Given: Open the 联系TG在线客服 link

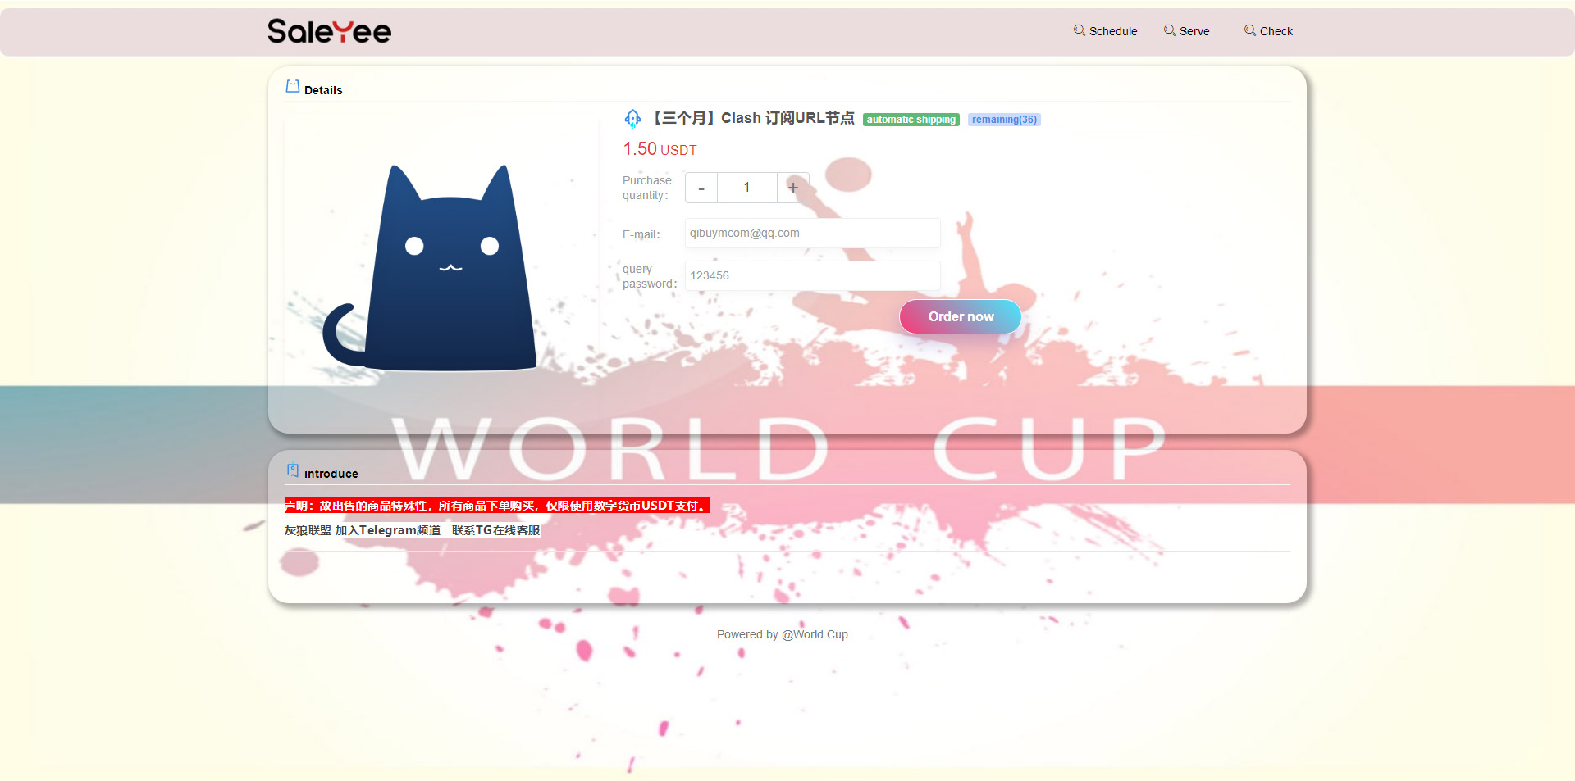Looking at the screenshot, I should [x=495, y=530].
